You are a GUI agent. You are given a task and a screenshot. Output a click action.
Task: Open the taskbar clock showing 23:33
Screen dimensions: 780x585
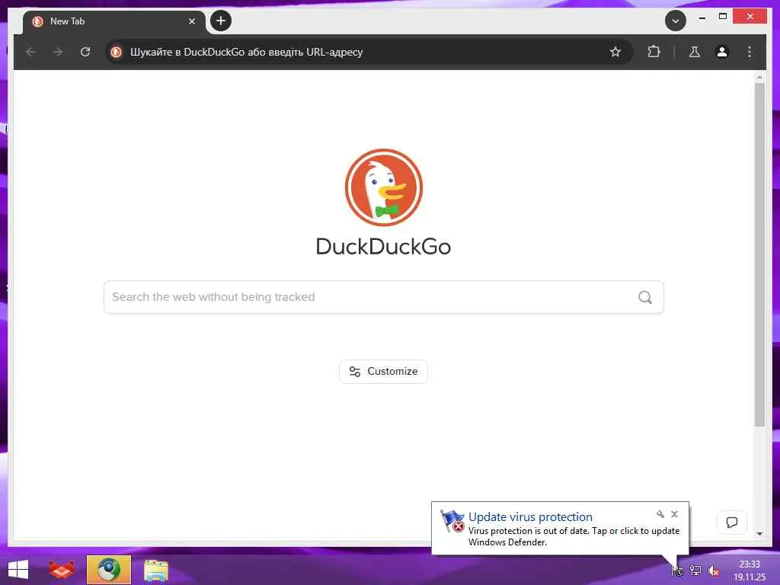tap(750, 571)
